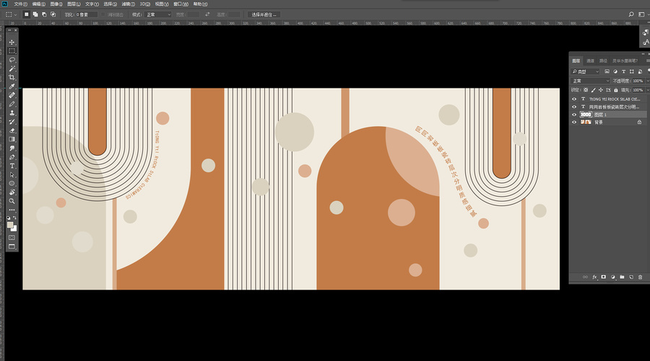Click the delete layer trash icon
Screen dimensions: 650x361
(640, 277)
